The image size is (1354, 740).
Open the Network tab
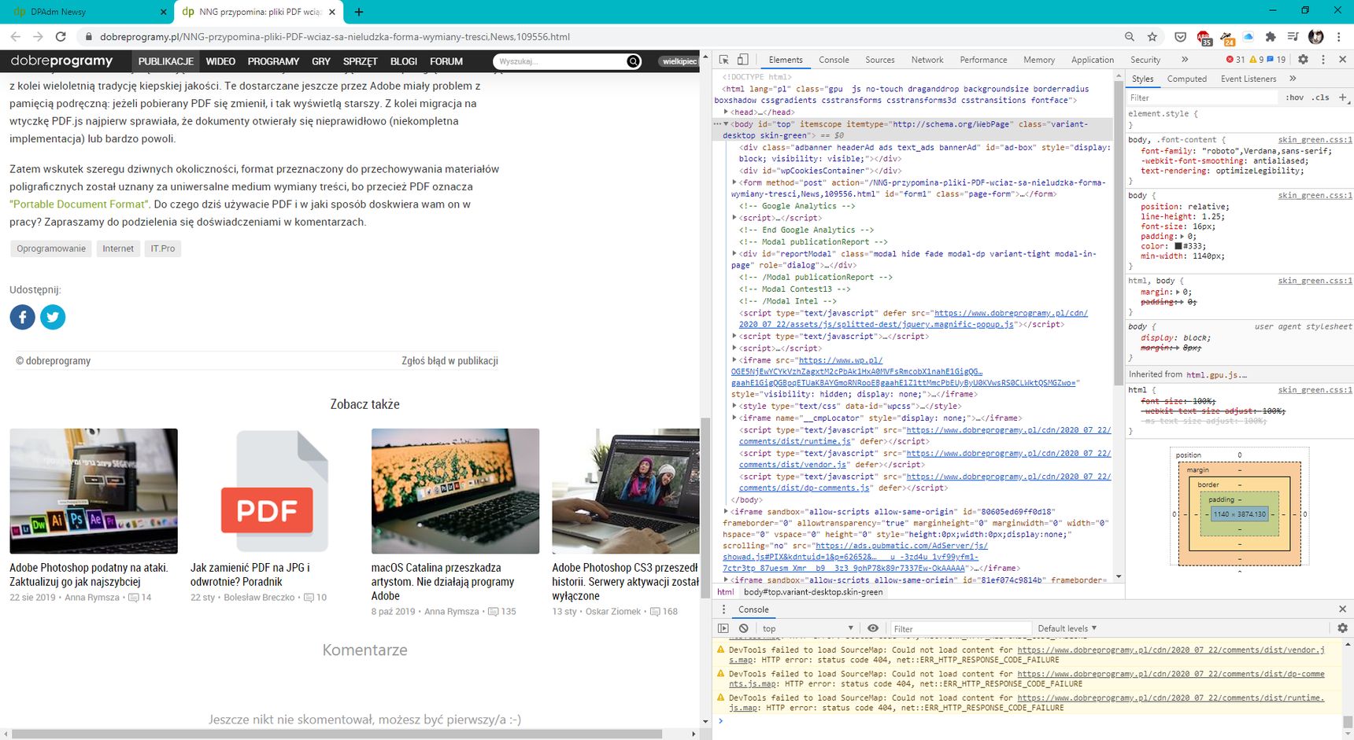pos(927,60)
